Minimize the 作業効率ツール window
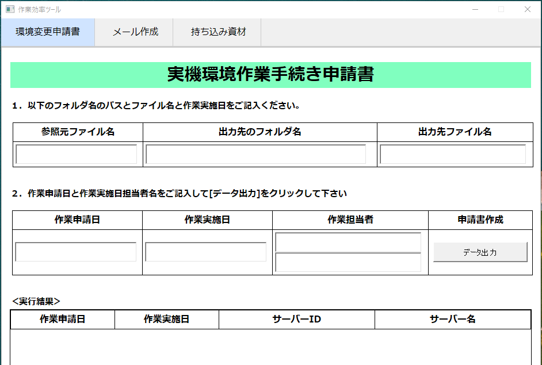542x365 pixels. coord(475,9)
